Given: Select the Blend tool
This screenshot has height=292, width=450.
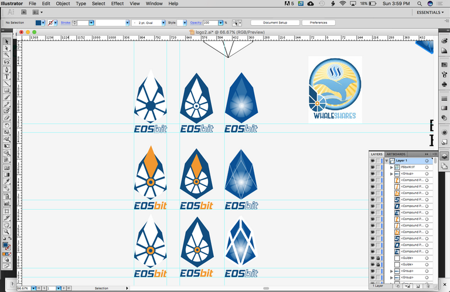Looking at the screenshot, I should tap(6, 188).
